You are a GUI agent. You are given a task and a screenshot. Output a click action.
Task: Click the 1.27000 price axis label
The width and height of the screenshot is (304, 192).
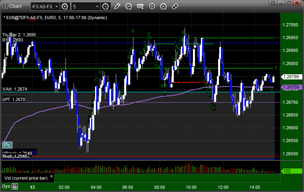coord(290,25)
